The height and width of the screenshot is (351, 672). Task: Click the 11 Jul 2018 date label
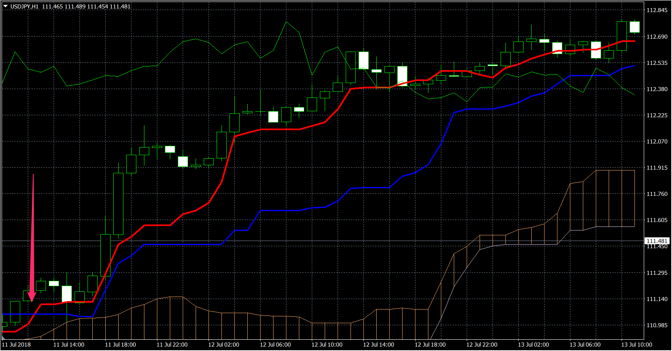pos(17,345)
